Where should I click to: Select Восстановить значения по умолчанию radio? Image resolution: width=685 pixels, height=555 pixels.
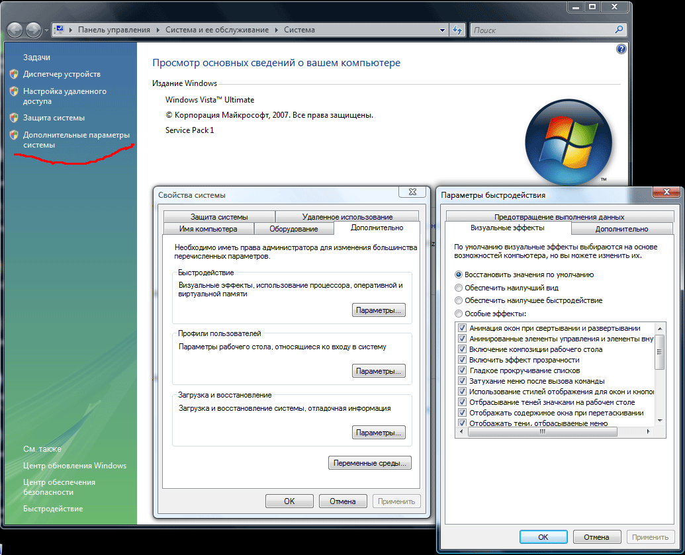click(458, 275)
